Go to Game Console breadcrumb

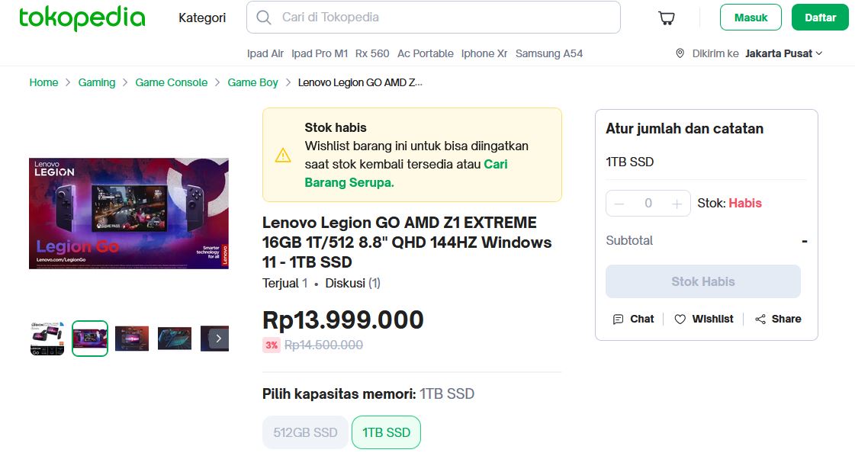coord(172,82)
